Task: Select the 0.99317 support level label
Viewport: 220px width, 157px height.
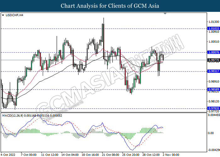Action: coord(214,71)
